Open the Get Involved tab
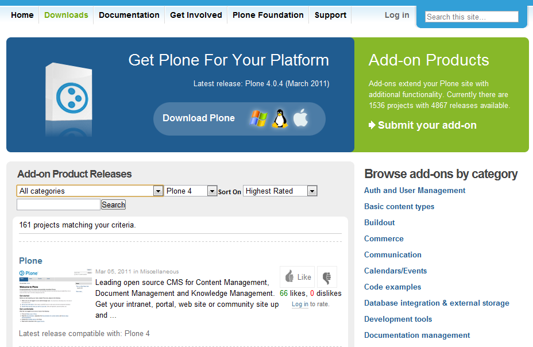The image size is (533, 347). tap(196, 15)
